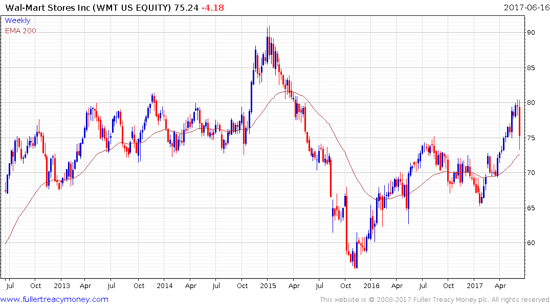Click the 75 price axis label
Viewport: 550px width, 307px height.
(x=531, y=138)
